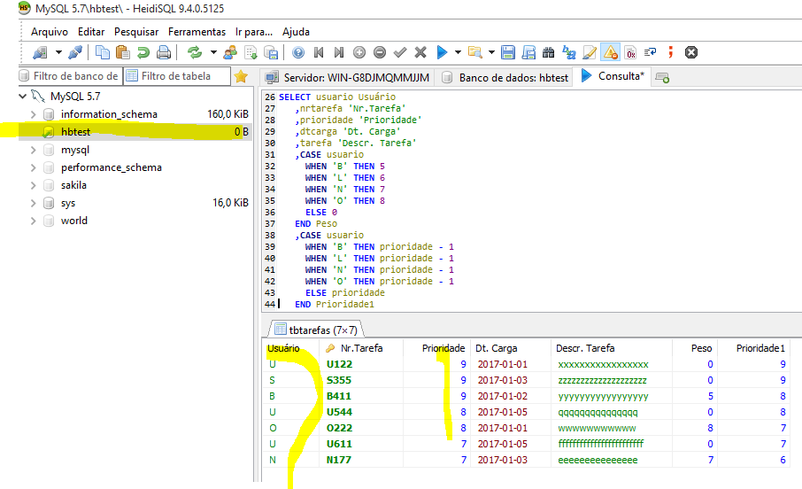Click the Filtro de tabela input field
The width and height of the screenshot is (802, 489).
(183, 76)
